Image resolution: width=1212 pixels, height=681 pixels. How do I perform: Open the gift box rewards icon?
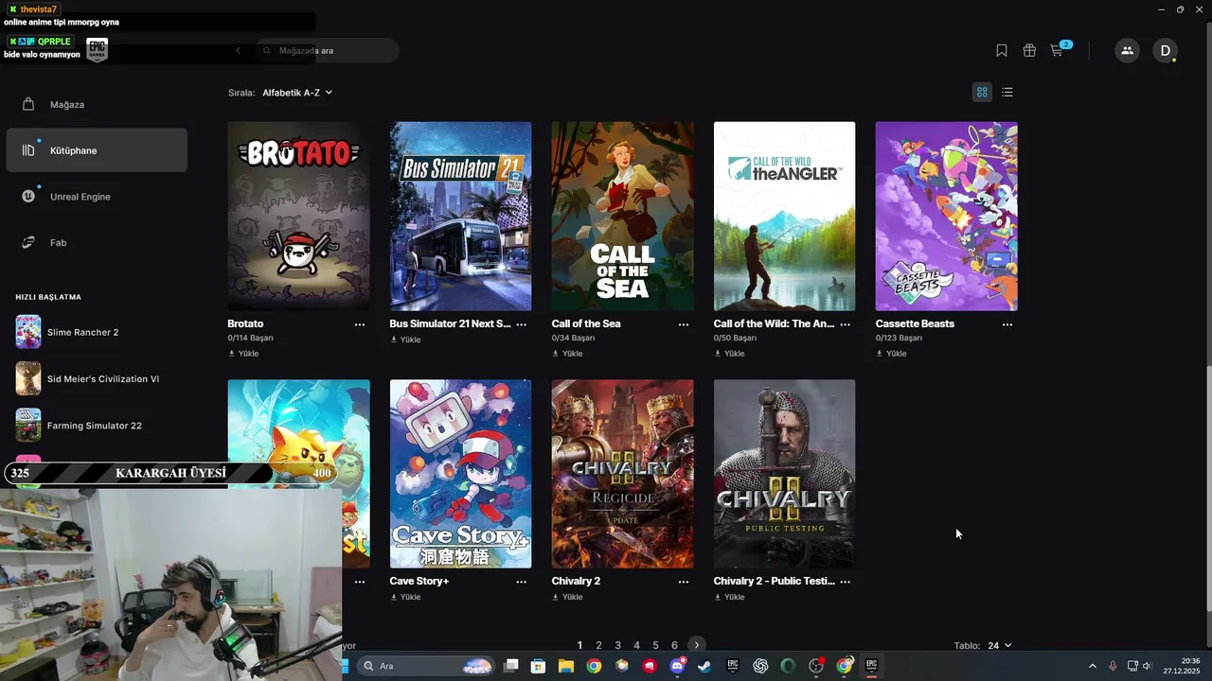(1029, 50)
